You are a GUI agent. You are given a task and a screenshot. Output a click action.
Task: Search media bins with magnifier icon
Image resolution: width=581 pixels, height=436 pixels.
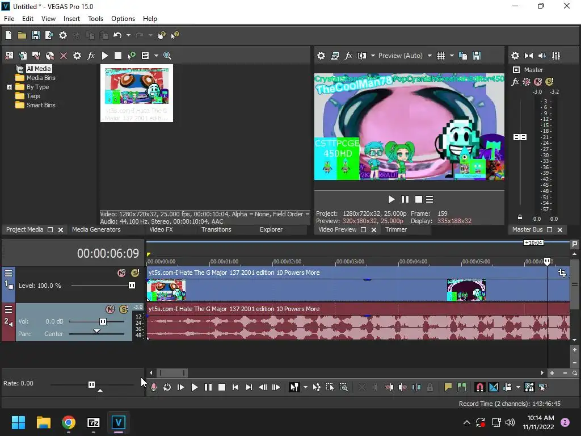coord(167,56)
